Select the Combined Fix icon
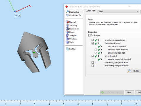This screenshot has width=141, height=106. click(x=67, y=15)
